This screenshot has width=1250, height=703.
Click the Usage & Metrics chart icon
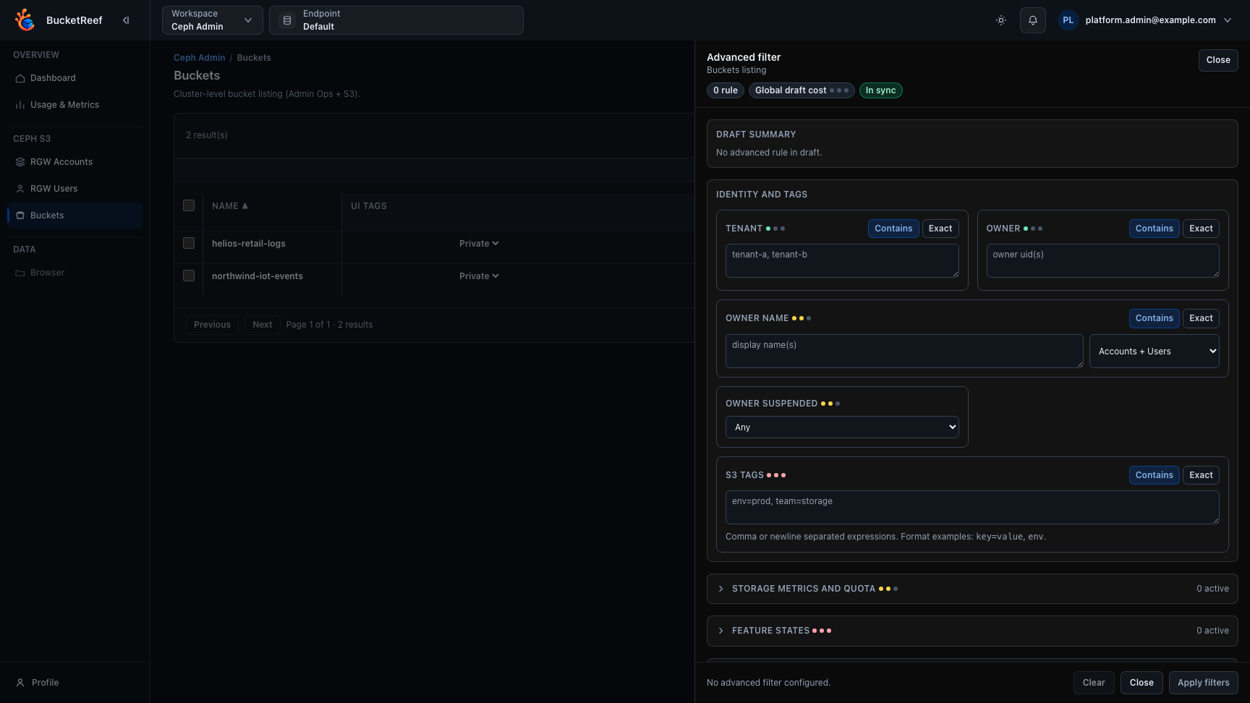[20, 105]
